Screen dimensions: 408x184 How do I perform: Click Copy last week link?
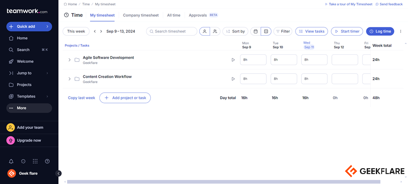coord(81,98)
